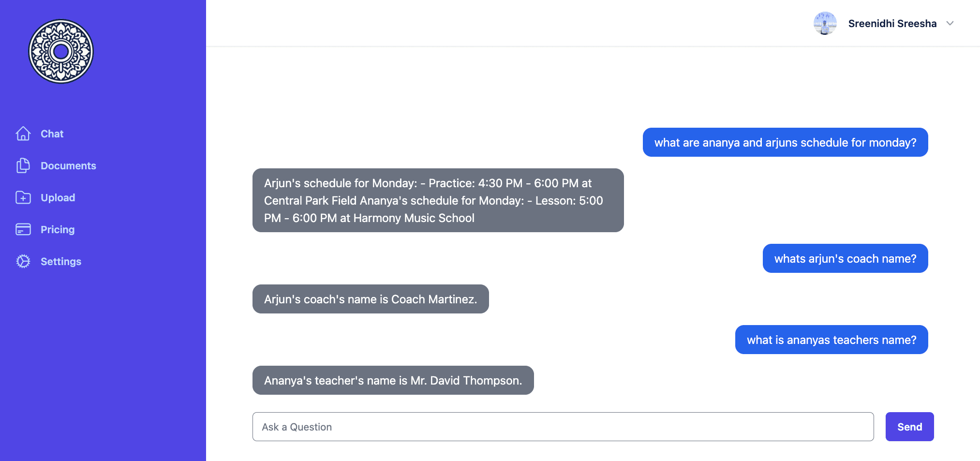Open Sreenidhi Sreesha account name dropdown
The width and height of the screenshot is (980, 461).
coord(892,23)
